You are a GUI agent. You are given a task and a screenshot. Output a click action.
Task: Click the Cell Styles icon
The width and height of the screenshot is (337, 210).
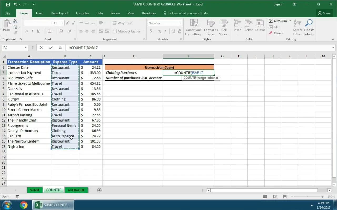coord(224,23)
